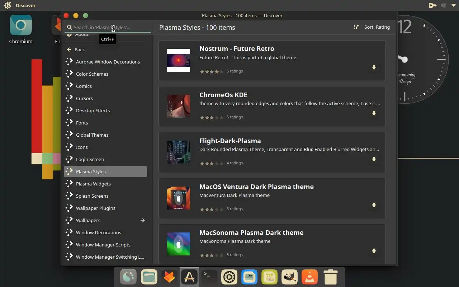Select Window Manager Switching Layouts category
This screenshot has height=287, width=459.
(105, 257)
